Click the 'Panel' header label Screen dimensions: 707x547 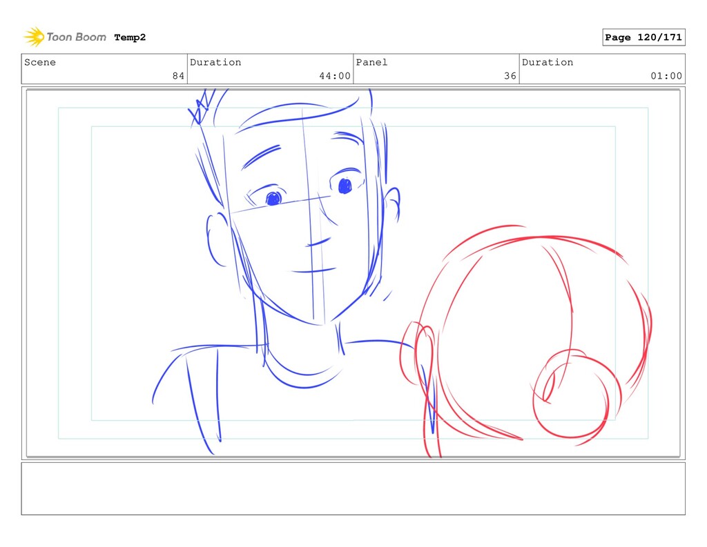[371, 62]
